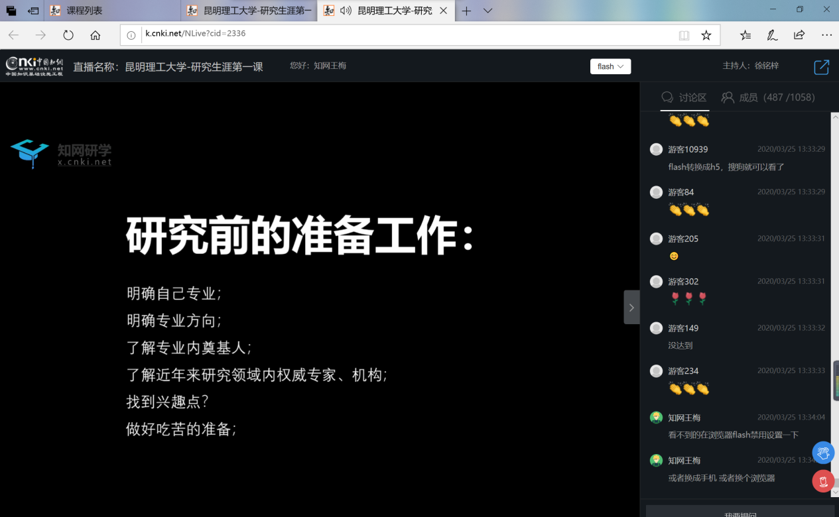
Task: Click 游客234's avatar
Action: click(656, 371)
